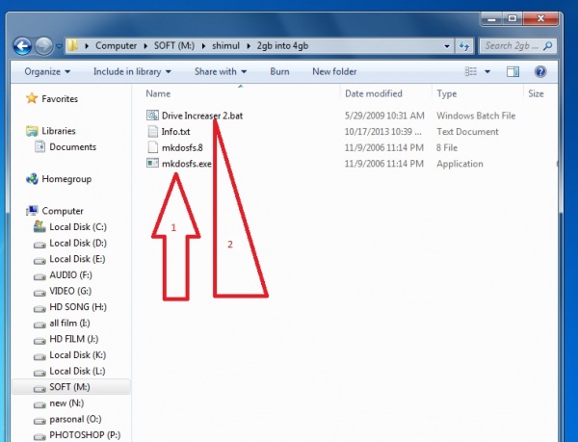The height and width of the screenshot is (442, 578).
Task: Expand the arrow after Computer in breadcrumb
Action: pyautogui.click(x=145, y=46)
